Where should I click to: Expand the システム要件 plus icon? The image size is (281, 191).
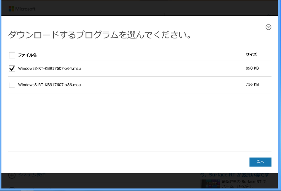tap(12, 175)
